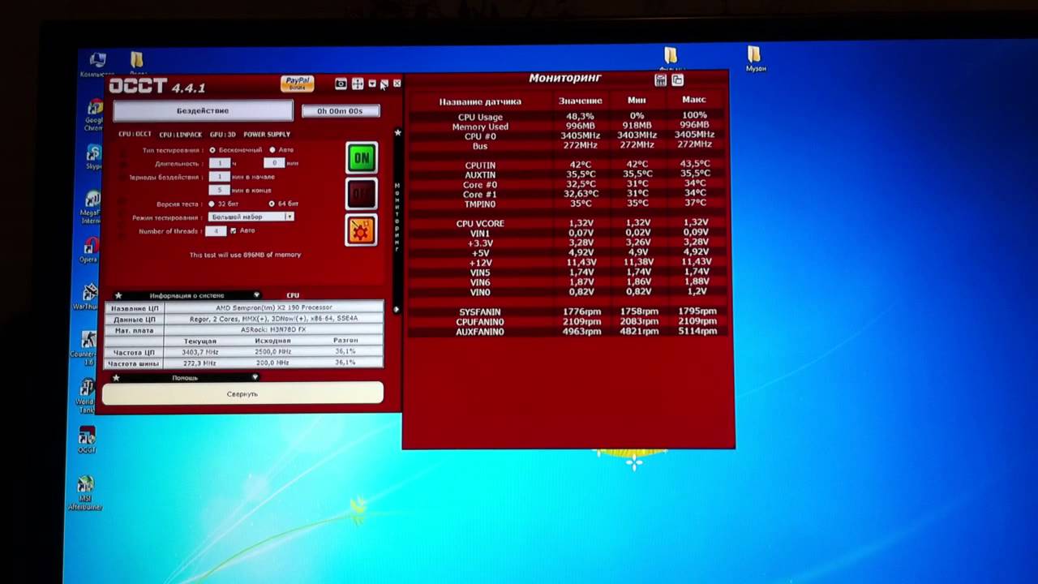
Task: Open World of Tanks desktop shortcut
Action: tap(85, 395)
